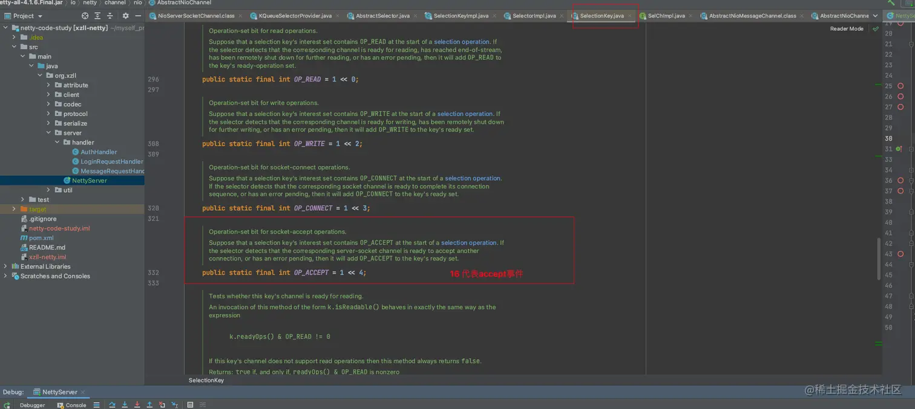Click the Trace Current Stream Chain icon
This screenshot has width=915, height=409.
[202, 405]
